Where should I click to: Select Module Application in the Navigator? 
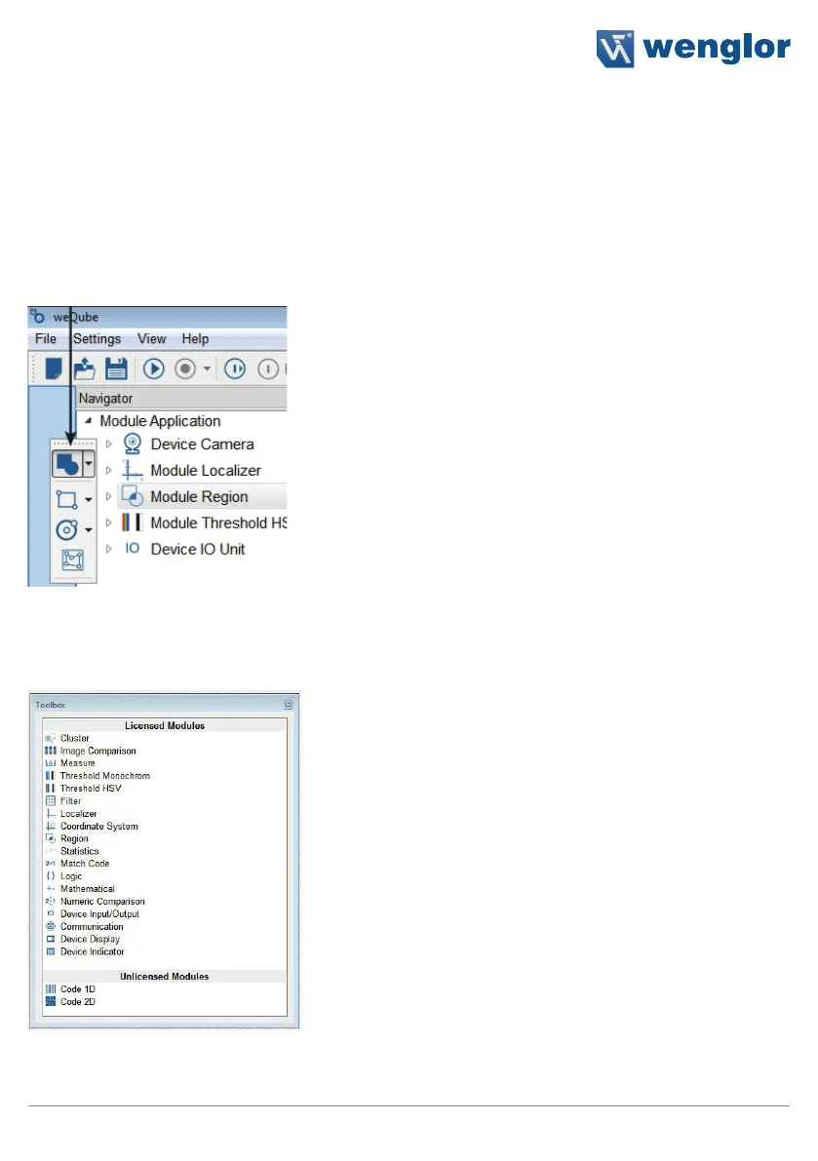coord(161,420)
